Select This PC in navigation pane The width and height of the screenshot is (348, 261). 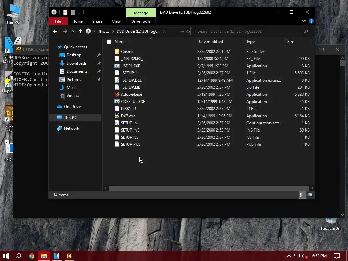point(75,117)
